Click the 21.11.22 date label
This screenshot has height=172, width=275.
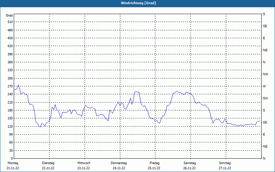point(13,168)
